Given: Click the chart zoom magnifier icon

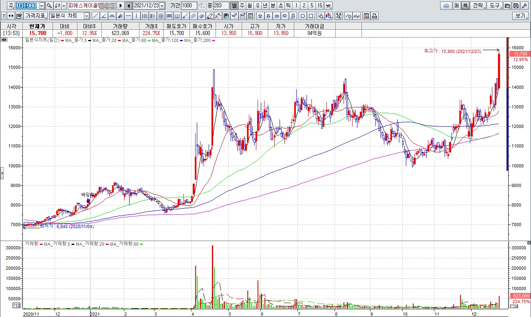Looking at the screenshot, I should [x=321, y=16].
